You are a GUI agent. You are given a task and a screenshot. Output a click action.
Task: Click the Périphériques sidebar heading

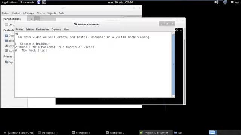[12, 19]
